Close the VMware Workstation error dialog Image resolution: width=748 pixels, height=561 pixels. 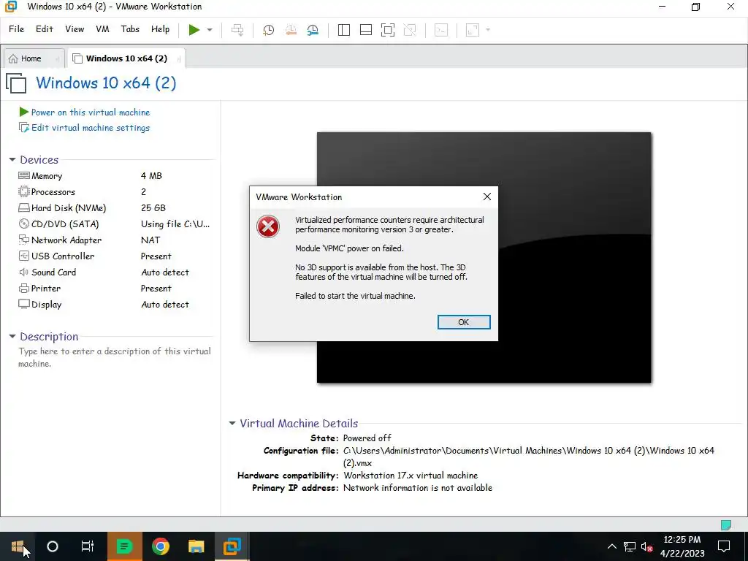click(487, 196)
